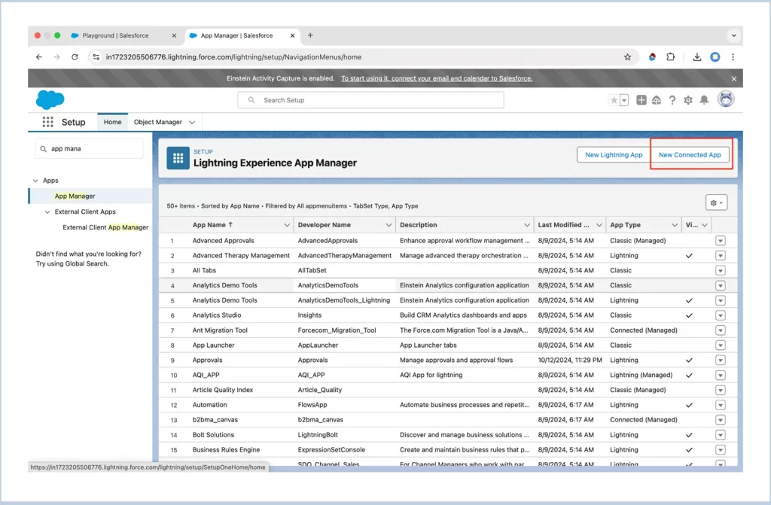Click the Analytics Studio app name cell
This screenshot has height=505, width=771.
click(217, 315)
